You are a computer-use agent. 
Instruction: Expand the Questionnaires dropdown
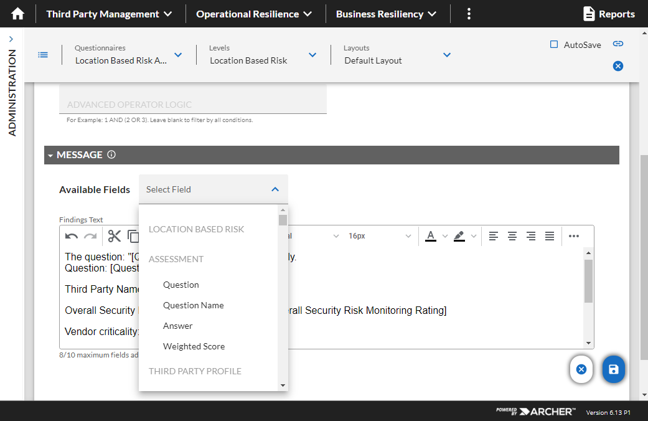[x=178, y=55]
